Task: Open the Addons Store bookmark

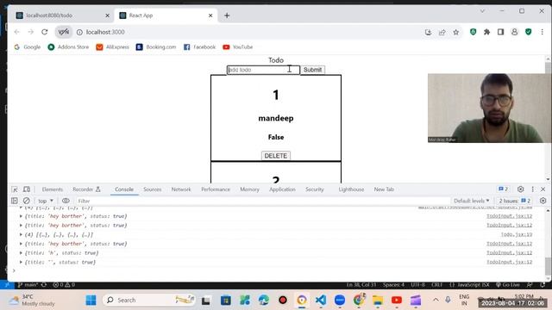Action: pos(68,47)
